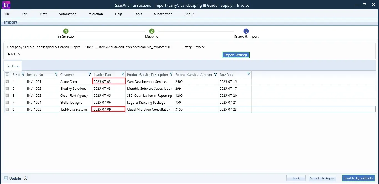Viewport: 379px width, 184px height.
Task: Click the Update help question icon
Action: pyautogui.click(x=26, y=178)
